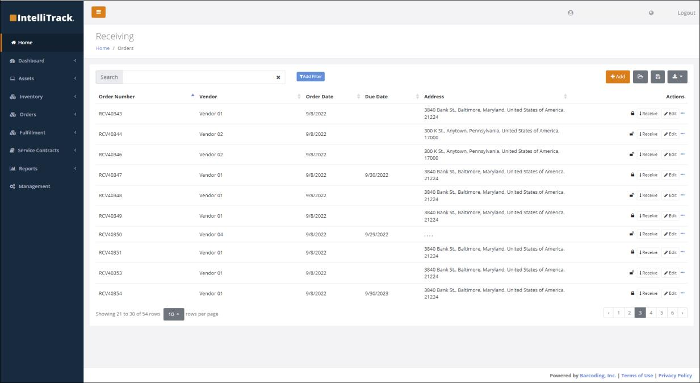The height and width of the screenshot is (383, 700).
Task: Toggle the unlocked padlock on order RCV40350
Action: 632,234
